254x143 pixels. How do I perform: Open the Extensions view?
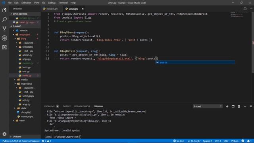pyautogui.click(x=4, y=47)
